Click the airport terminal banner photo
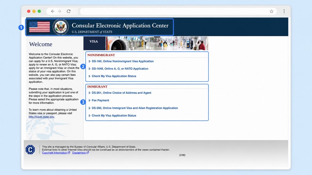312x175 pixels. click(x=157, y=43)
